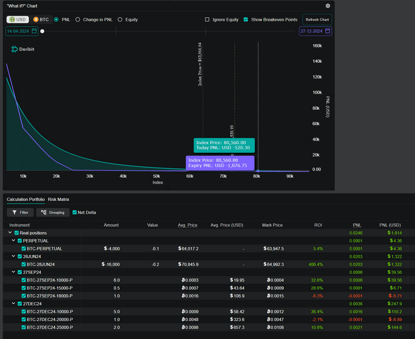The image size is (415, 339).
Task: Collapse the 27SEP24 group
Action: click(14, 272)
